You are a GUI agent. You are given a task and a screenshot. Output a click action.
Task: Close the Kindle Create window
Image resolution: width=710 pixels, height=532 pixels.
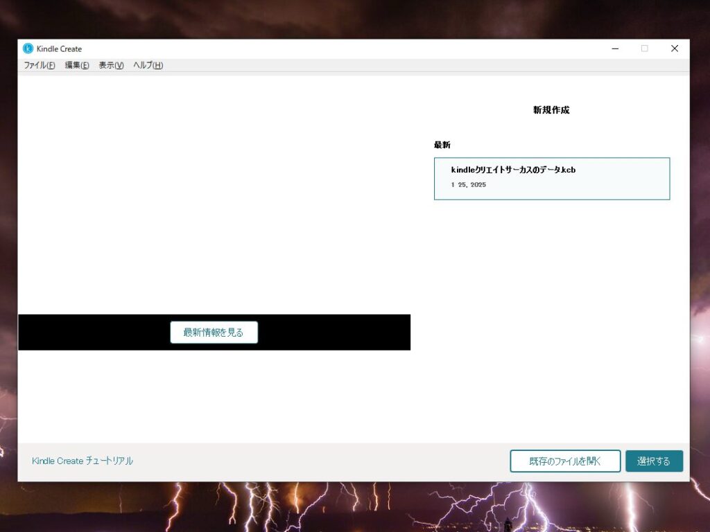[x=674, y=48]
